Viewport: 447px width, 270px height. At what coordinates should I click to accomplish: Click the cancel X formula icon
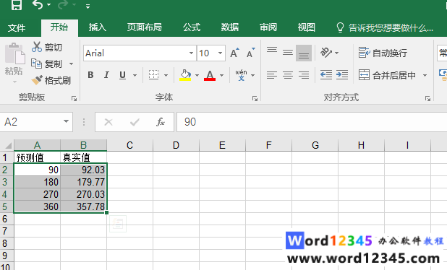tap(108, 122)
